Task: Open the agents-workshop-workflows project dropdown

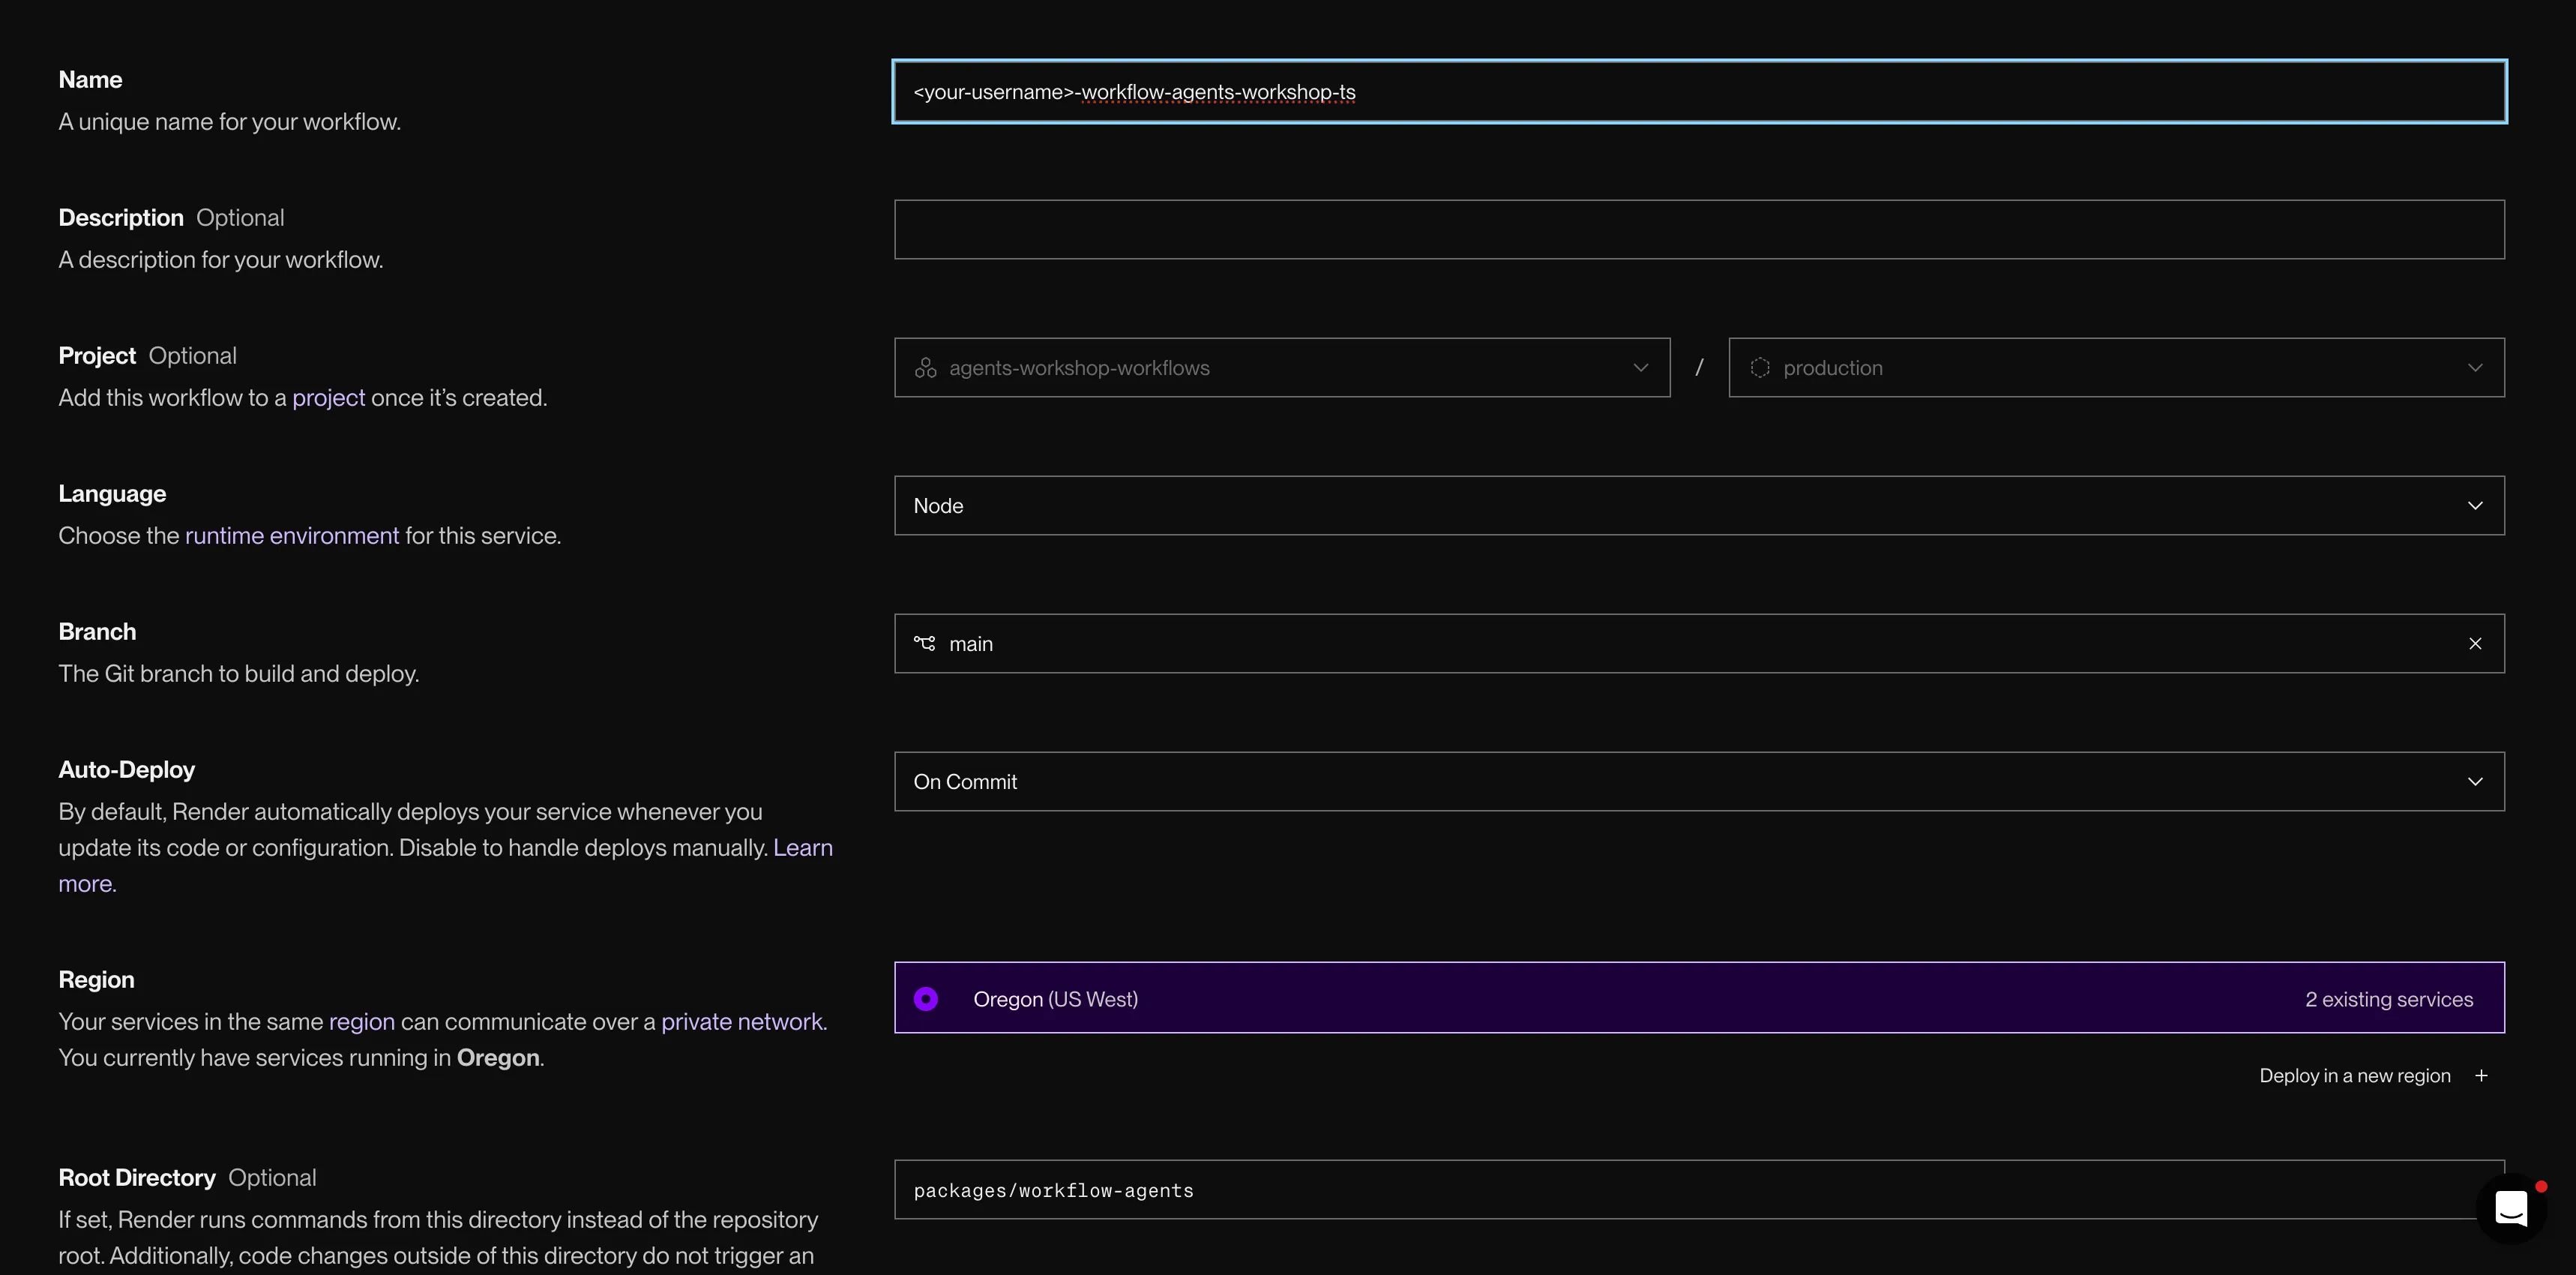Action: tap(1282, 368)
